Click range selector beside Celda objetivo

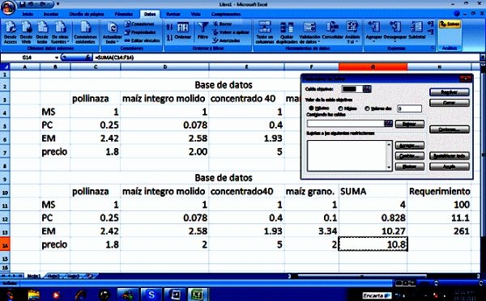point(367,89)
